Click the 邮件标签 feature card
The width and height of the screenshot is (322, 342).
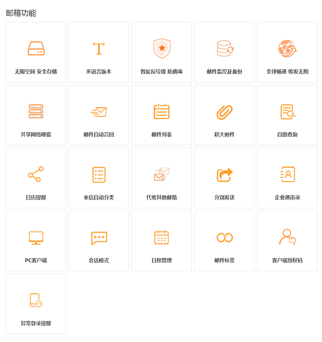(225, 241)
